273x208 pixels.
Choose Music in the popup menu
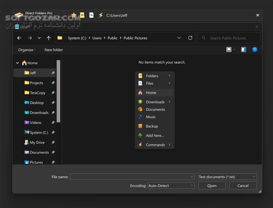[x=154, y=117]
